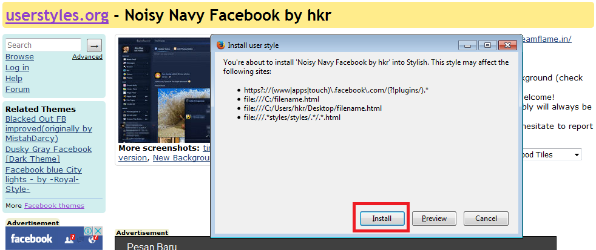Focus the Search input field
Image resolution: width=596 pixels, height=250 pixels.
43,45
